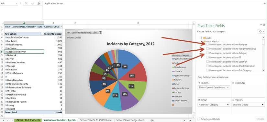Select the 8,994 grand total value
The width and height of the screenshot is (267, 122).
[x=53, y=113]
